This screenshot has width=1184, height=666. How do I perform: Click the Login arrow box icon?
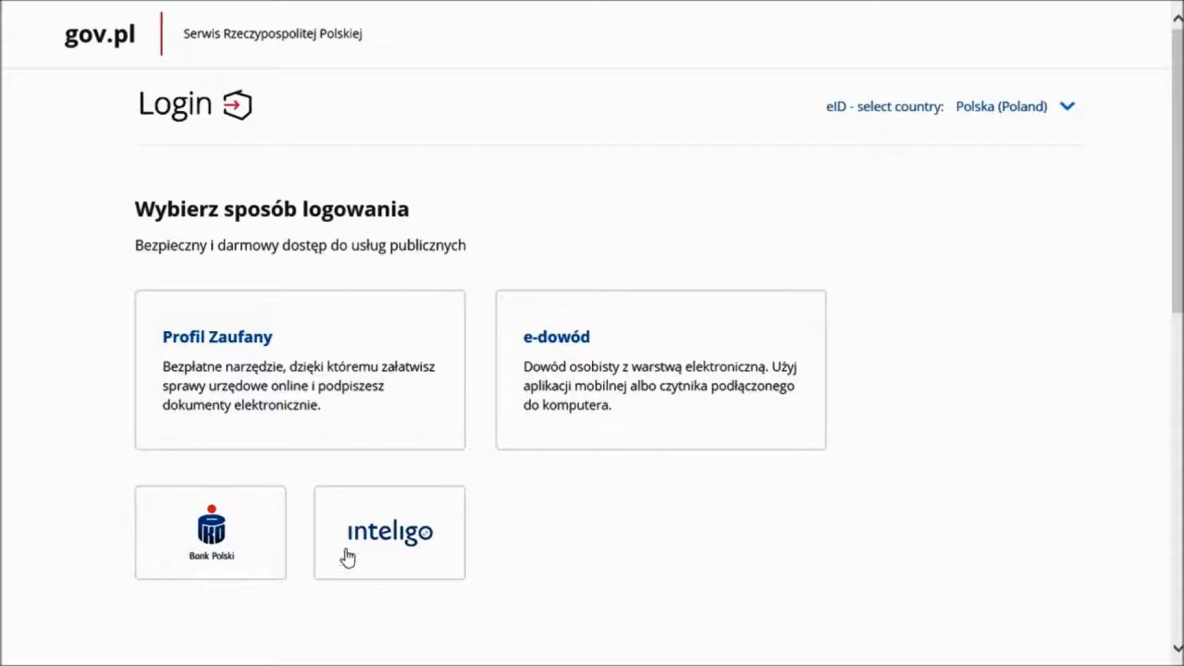click(x=238, y=105)
